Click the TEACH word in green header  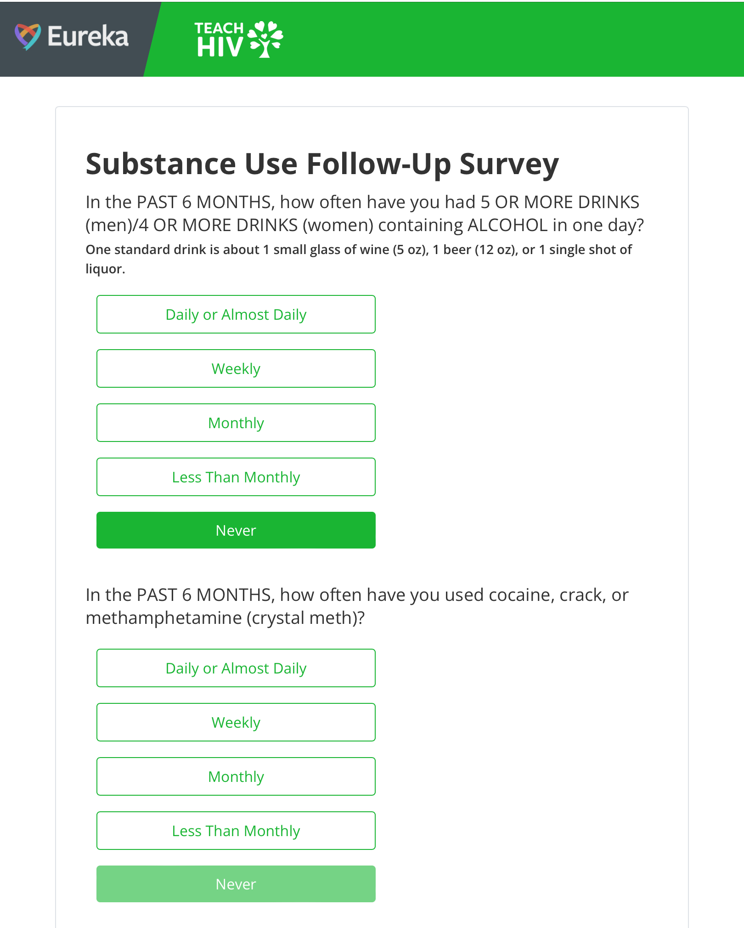tap(219, 28)
